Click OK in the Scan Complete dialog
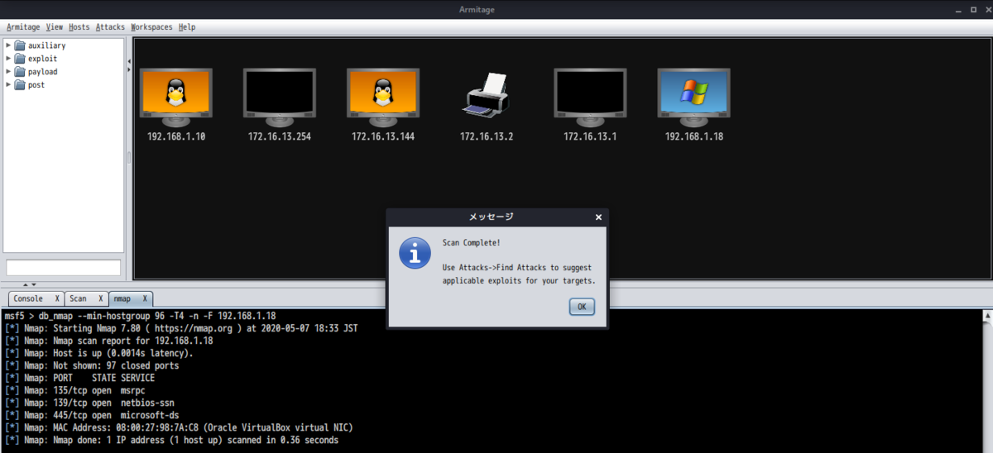Screen dimensions: 993x453 582,307
